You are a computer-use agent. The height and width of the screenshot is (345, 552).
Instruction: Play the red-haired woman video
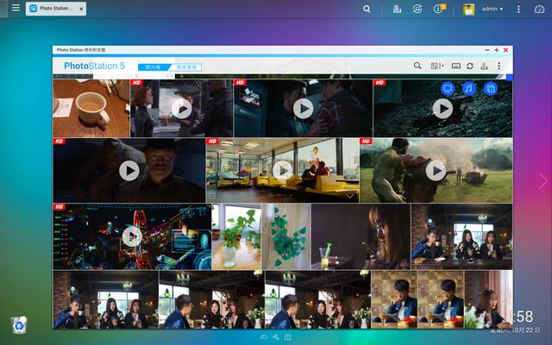pos(182,109)
